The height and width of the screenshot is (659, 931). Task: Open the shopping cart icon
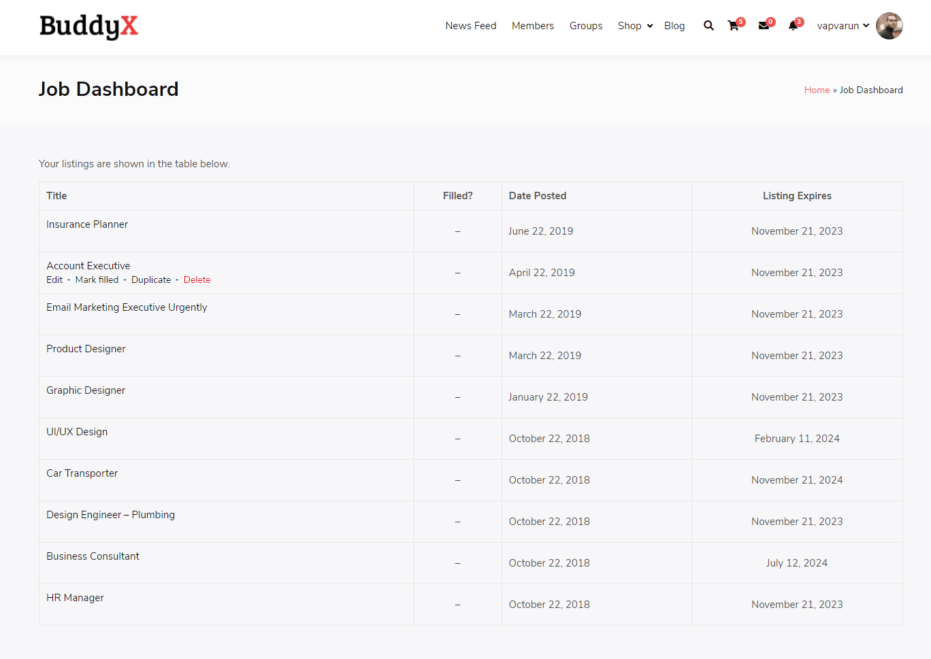[734, 26]
